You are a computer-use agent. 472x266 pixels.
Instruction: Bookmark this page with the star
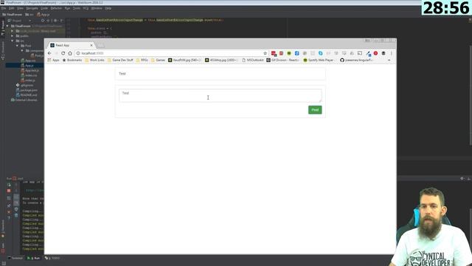tap(265, 53)
